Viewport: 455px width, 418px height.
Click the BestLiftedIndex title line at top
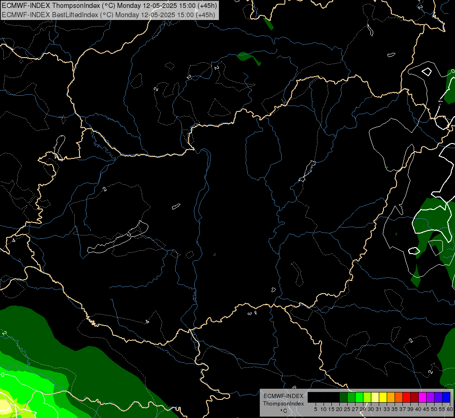[109, 14]
